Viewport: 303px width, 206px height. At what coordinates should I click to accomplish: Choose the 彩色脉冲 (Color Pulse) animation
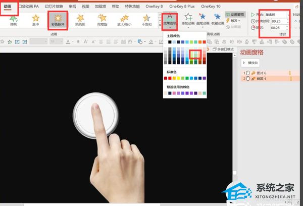point(58,21)
